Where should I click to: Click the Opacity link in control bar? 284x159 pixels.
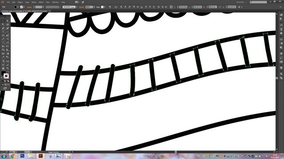pos(82,7)
